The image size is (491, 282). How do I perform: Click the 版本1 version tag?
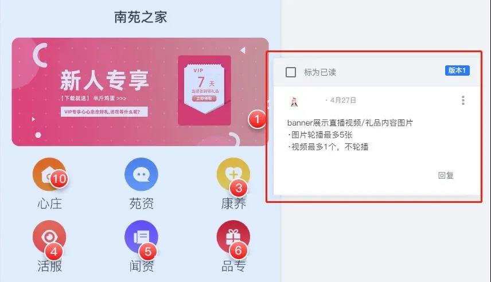coord(457,70)
